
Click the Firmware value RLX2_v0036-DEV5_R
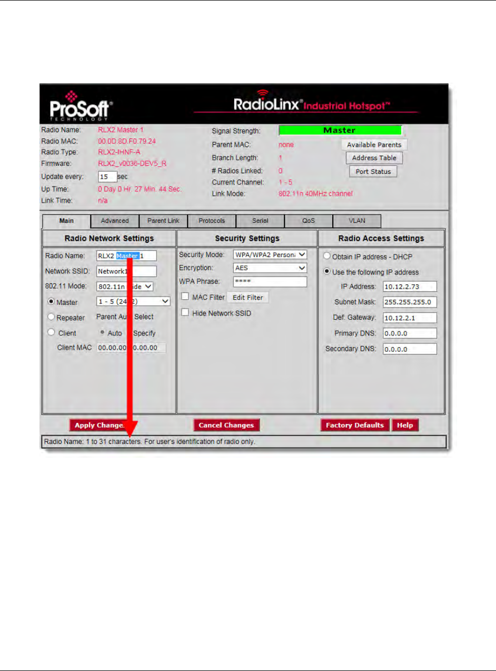(x=132, y=163)
